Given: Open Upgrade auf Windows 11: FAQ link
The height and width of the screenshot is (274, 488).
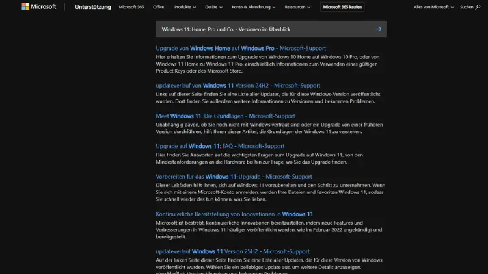Looking at the screenshot, I should (x=220, y=146).
